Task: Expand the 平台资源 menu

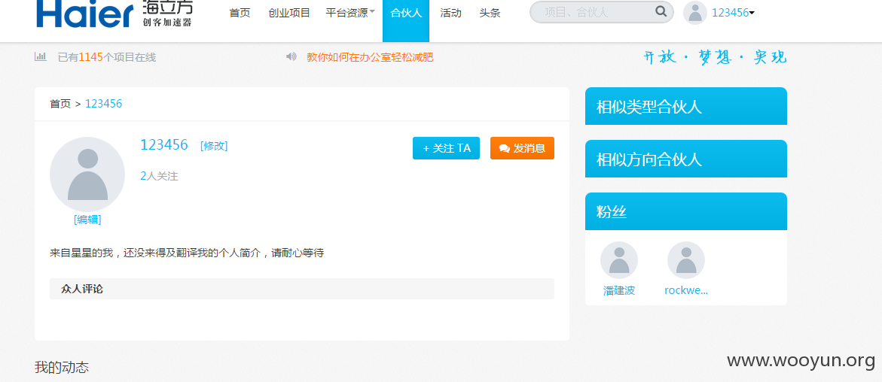Action: 350,13
